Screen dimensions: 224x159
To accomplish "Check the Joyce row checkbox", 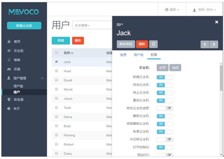I will [x=57, y=98].
